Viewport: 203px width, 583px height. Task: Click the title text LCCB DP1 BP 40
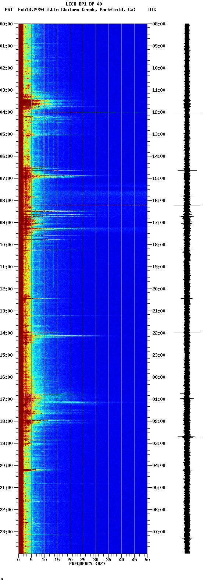[x=84, y=4]
